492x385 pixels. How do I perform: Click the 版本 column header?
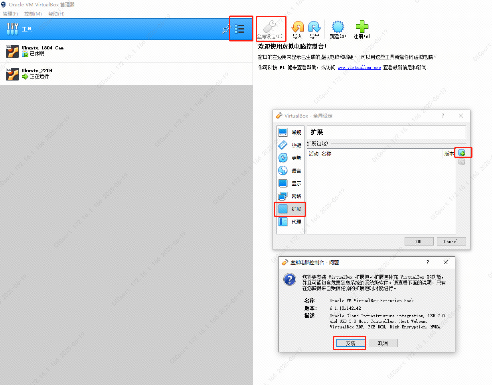click(x=449, y=154)
